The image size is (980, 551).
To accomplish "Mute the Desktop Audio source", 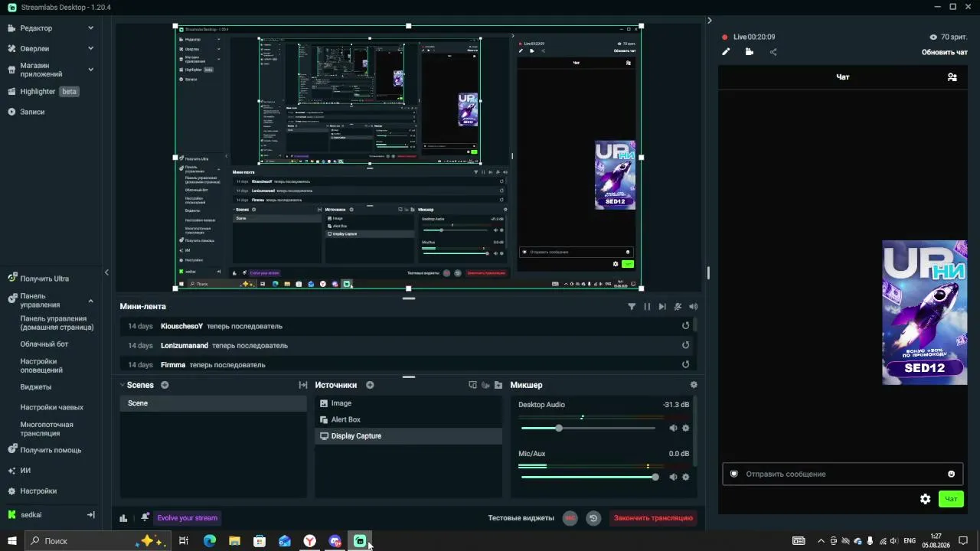I will point(673,429).
